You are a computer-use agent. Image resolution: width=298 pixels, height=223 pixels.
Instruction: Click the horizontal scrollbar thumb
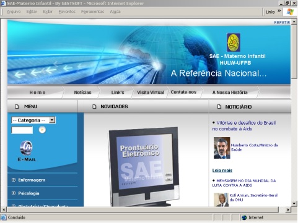point(142,209)
